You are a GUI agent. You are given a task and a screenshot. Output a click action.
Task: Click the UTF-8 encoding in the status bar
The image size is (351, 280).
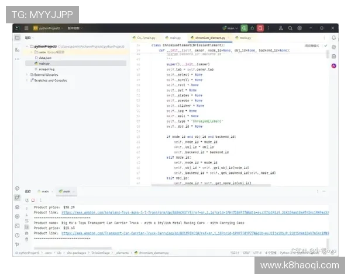[x=257, y=253]
